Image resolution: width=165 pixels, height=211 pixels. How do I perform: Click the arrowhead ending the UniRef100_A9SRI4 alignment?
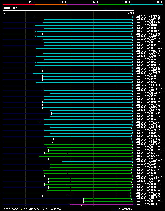[x=133, y=145]
